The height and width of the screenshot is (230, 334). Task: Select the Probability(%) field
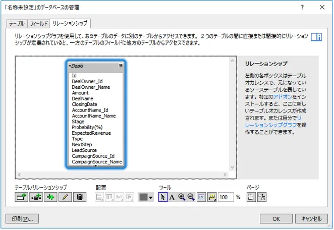coord(87,127)
